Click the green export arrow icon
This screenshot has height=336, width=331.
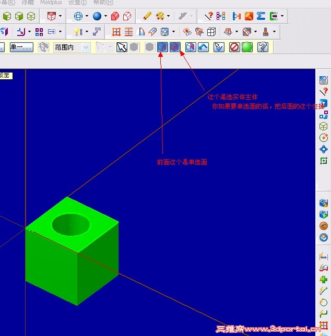274,16
